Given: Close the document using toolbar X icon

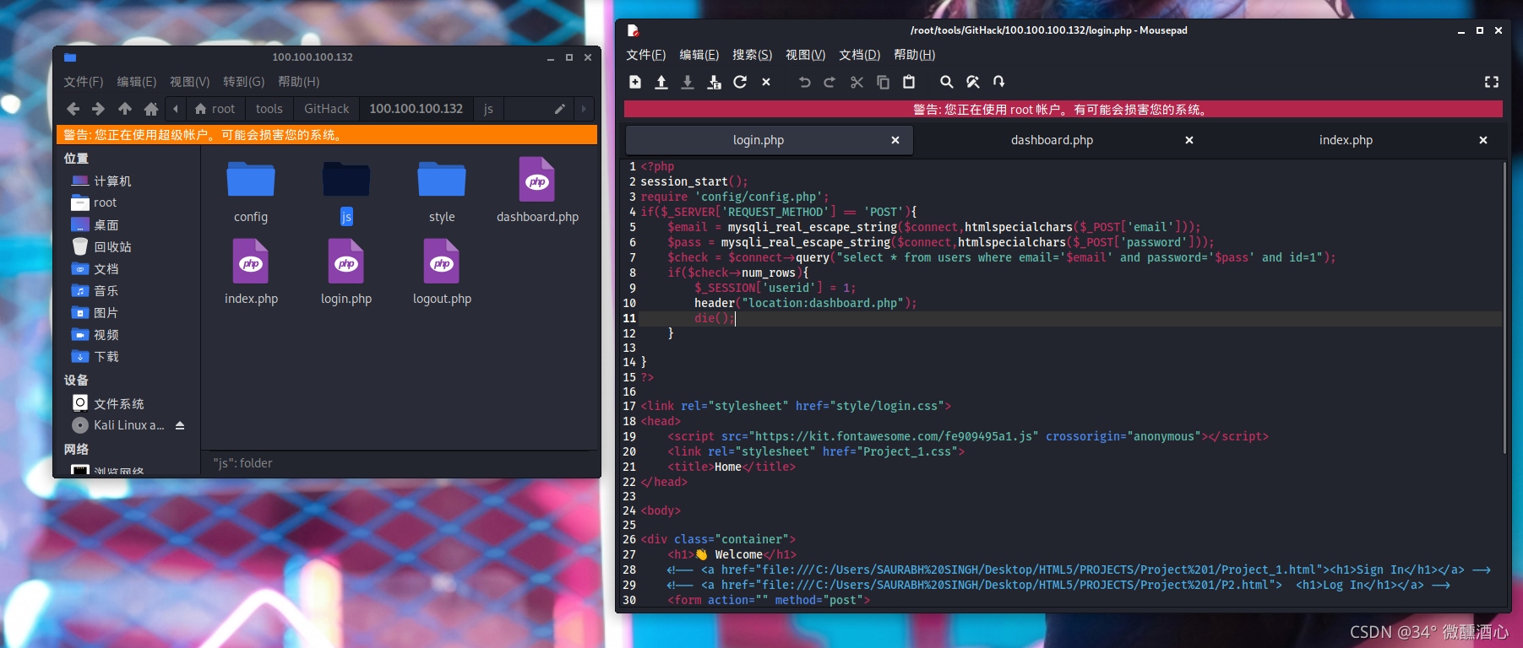Looking at the screenshot, I should tap(766, 82).
